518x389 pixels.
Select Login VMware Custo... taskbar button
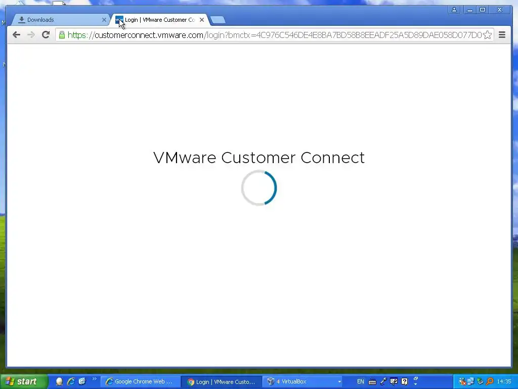(x=222, y=381)
